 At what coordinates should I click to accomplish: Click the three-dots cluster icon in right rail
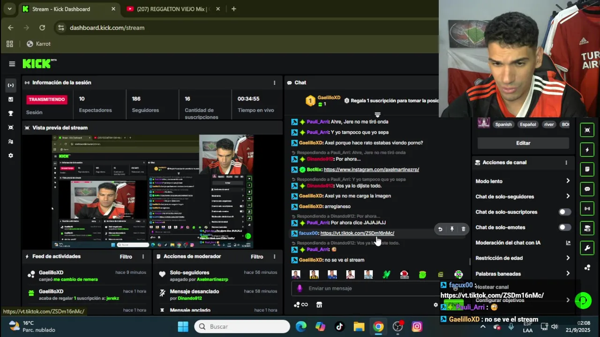click(x=587, y=267)
